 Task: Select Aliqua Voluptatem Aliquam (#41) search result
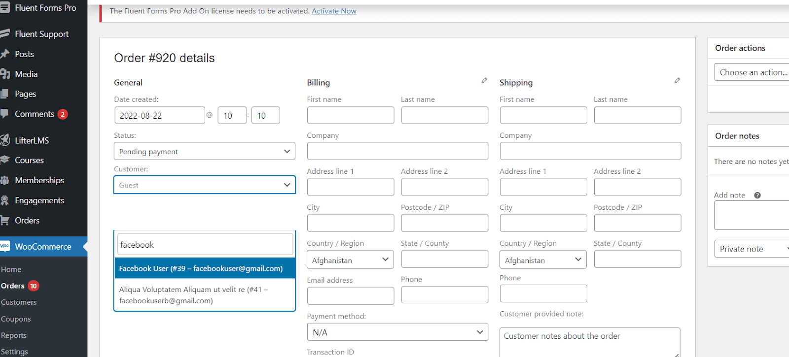(x=205, y=295)
